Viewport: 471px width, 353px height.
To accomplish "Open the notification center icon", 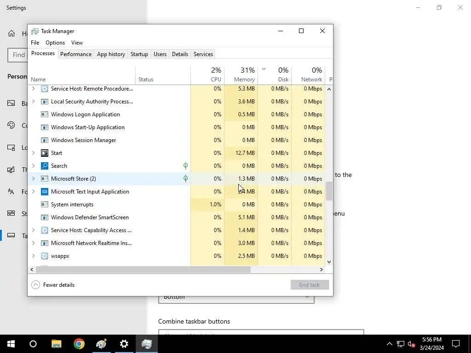I will (x=456, y=344).
